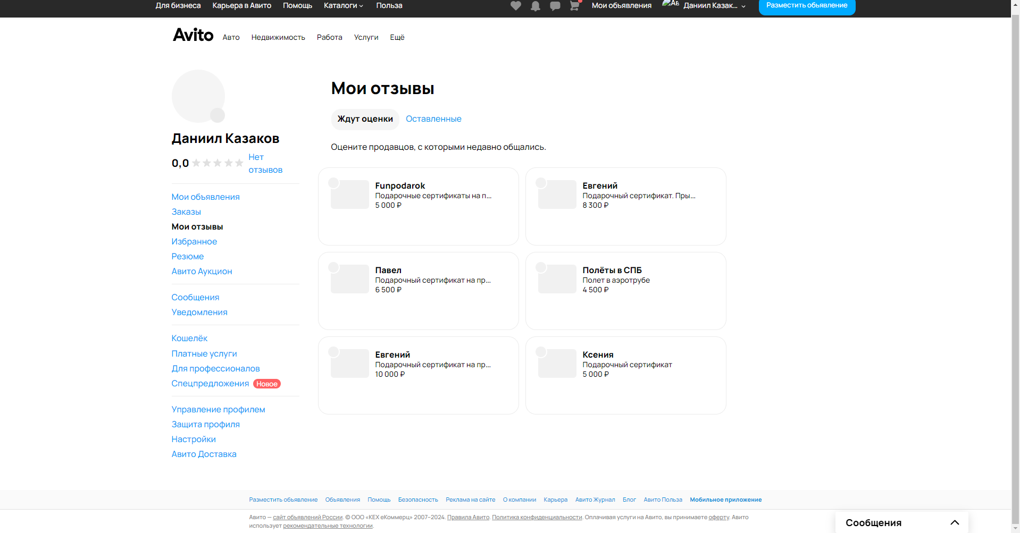This screenshot has width=1020, height=533.
Task: Open the Funpodarok review card
Action: pos(419,206)
